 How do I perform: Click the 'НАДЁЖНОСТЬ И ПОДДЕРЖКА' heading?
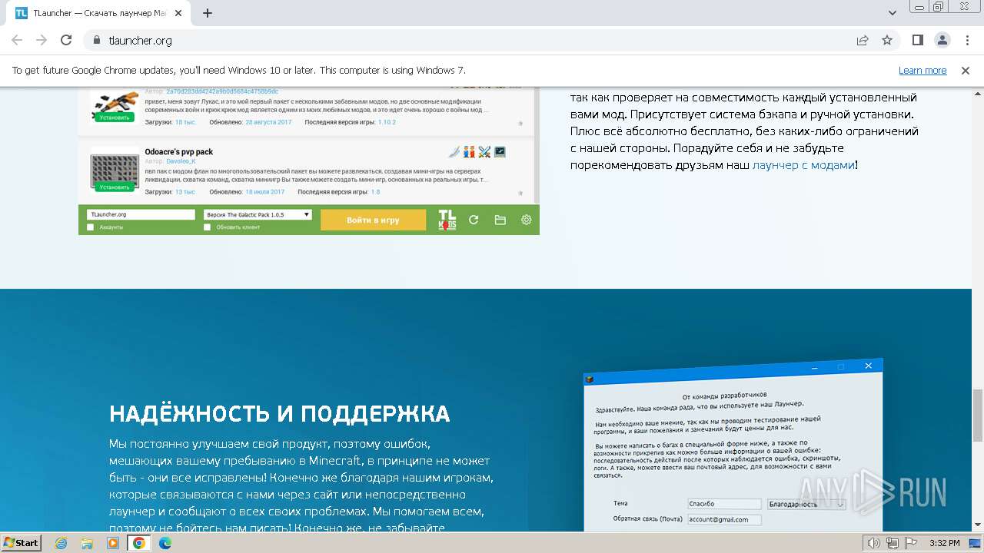point(280,414)
